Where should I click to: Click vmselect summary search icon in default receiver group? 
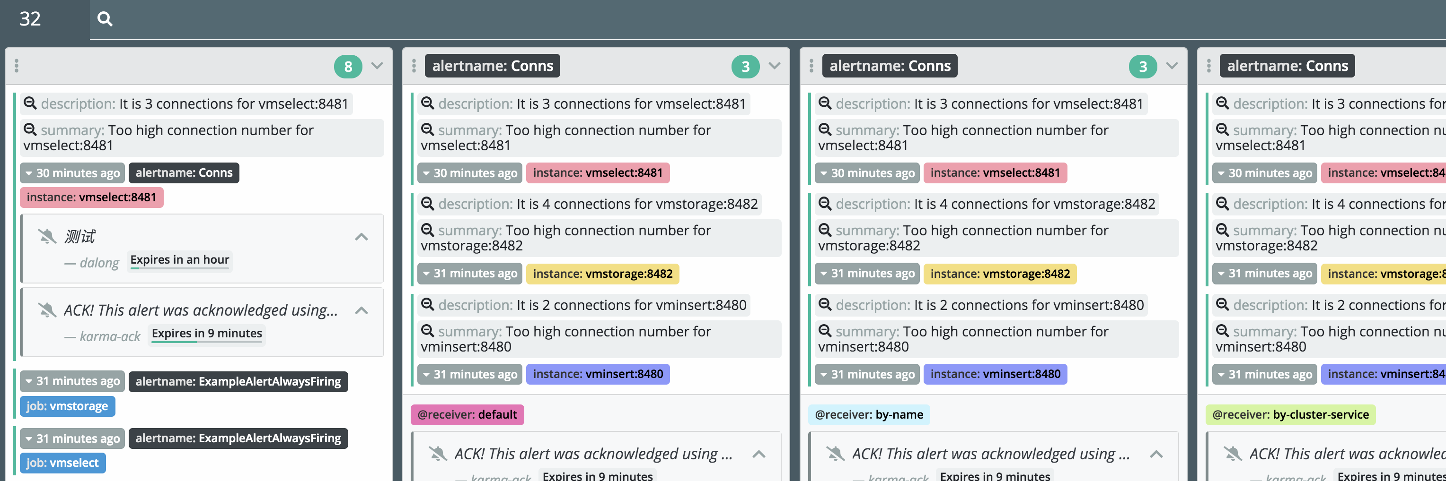(x=428, y=130)
